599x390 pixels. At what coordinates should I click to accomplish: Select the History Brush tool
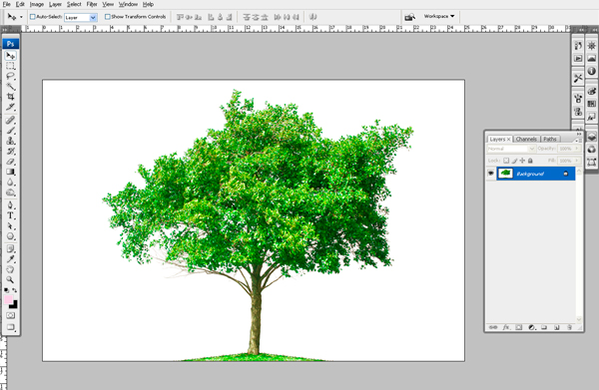10,152
